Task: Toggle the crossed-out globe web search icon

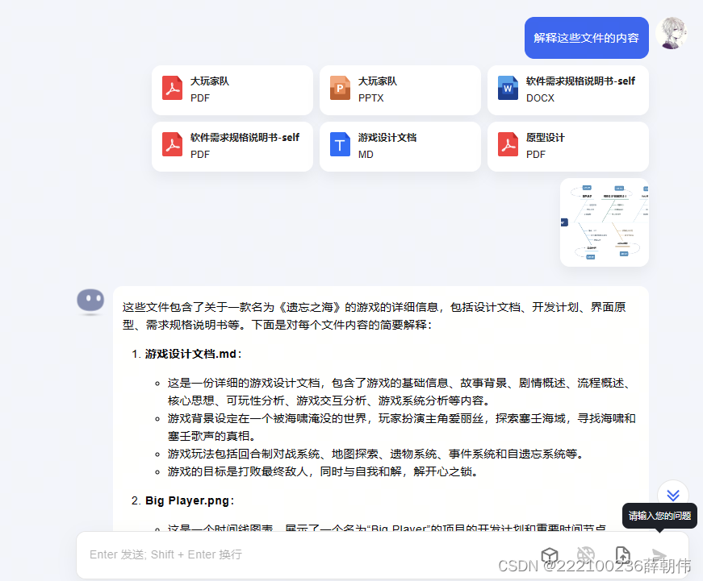Action: pos(586,554)
